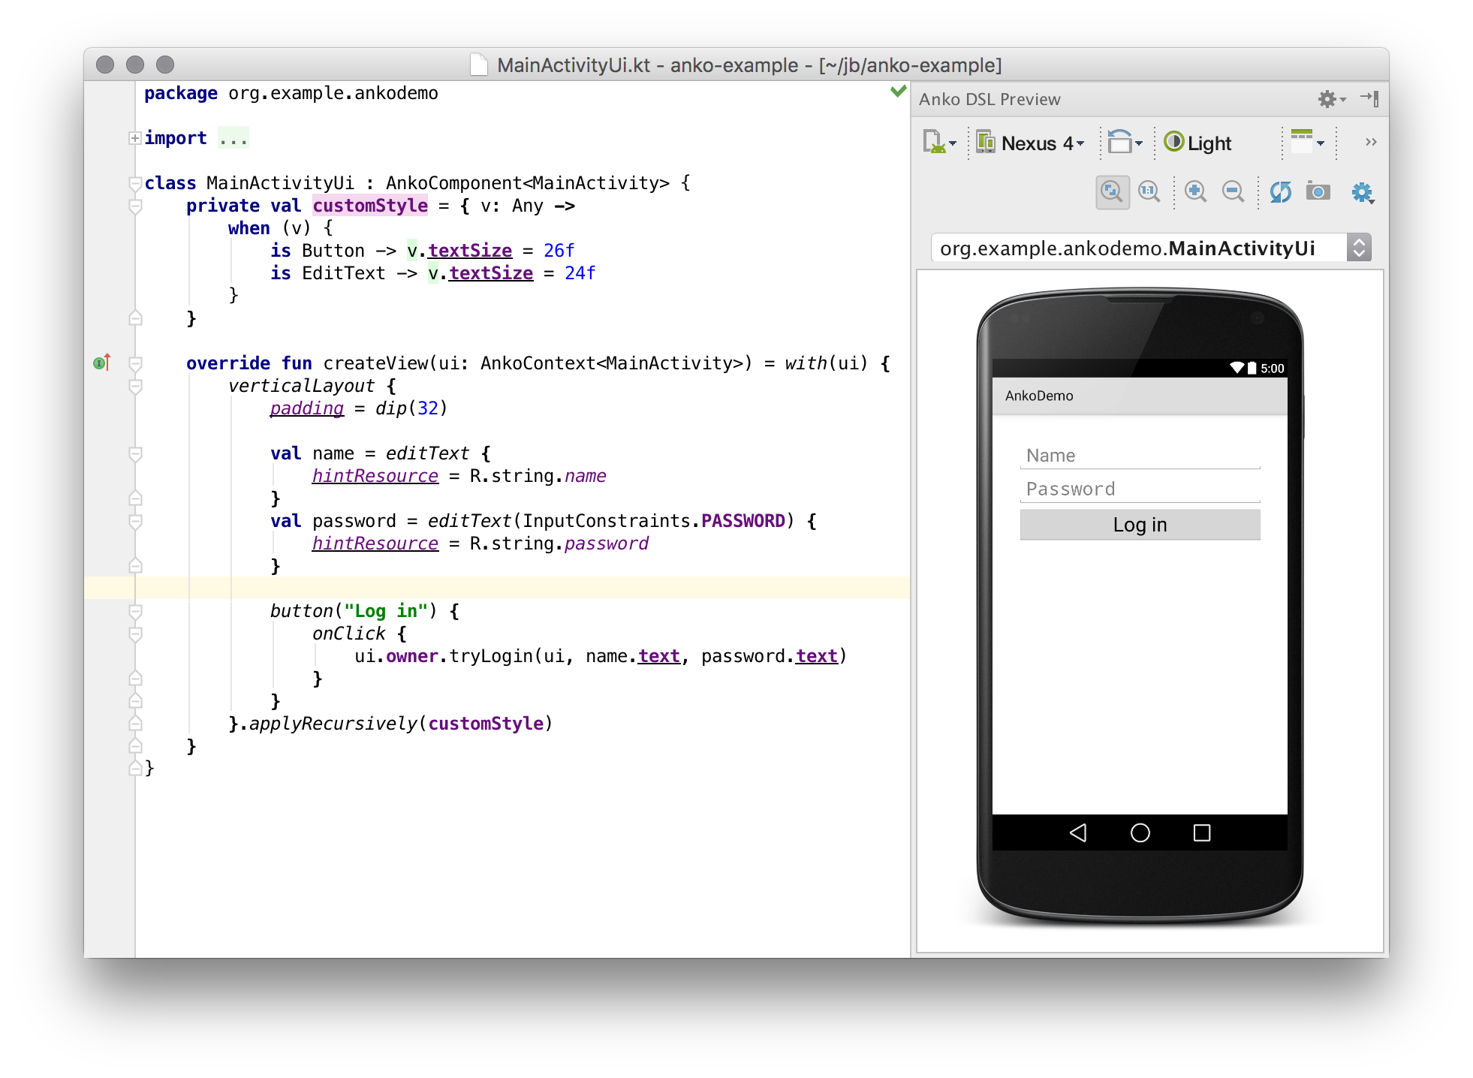Click the phone preview home circle icon
1473x1078 pixels.
(x=1140, y=833)
